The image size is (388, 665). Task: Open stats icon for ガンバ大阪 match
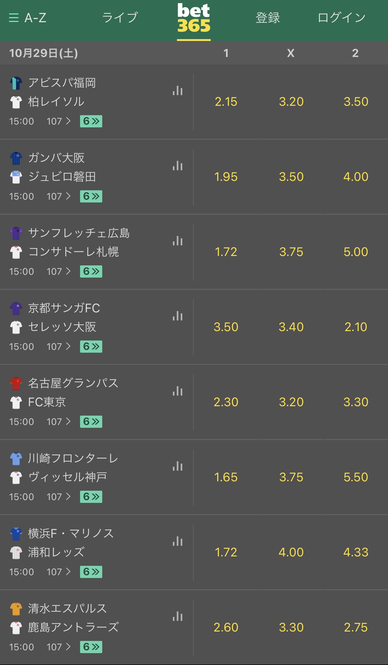pyautogui.click(x=178, y=166)
